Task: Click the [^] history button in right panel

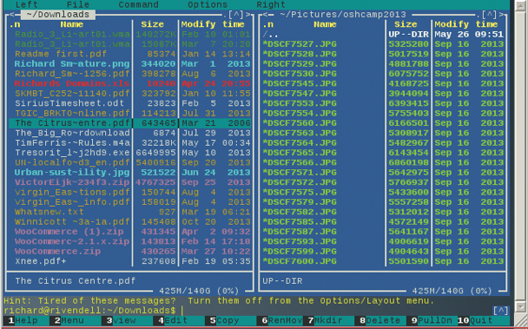Action: pos(489,15)
